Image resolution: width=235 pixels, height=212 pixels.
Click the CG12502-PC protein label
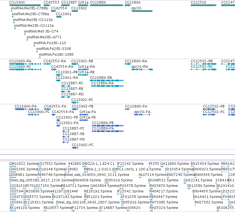tap(214, 112)
